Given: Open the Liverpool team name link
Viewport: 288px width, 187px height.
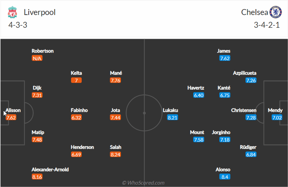Looking at the screenshot, I should pyautogui.click(x=40, y=12).
